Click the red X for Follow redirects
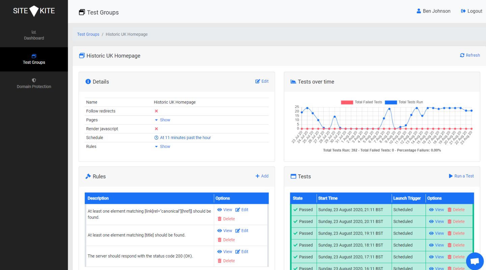Screen dimensions: 486x270 coord(156,111)
